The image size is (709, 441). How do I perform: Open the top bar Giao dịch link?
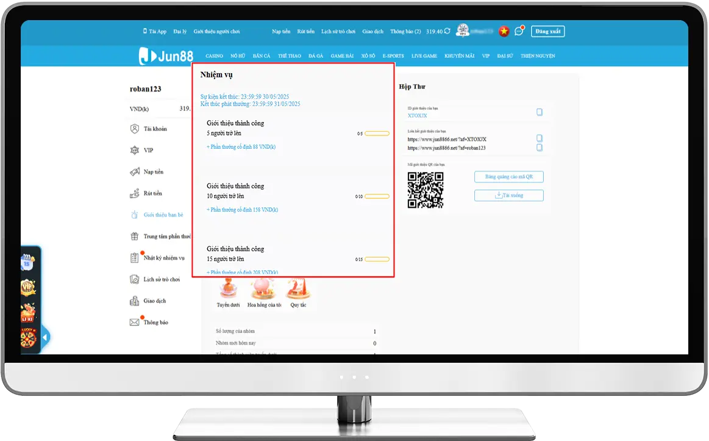coord(373,32)
